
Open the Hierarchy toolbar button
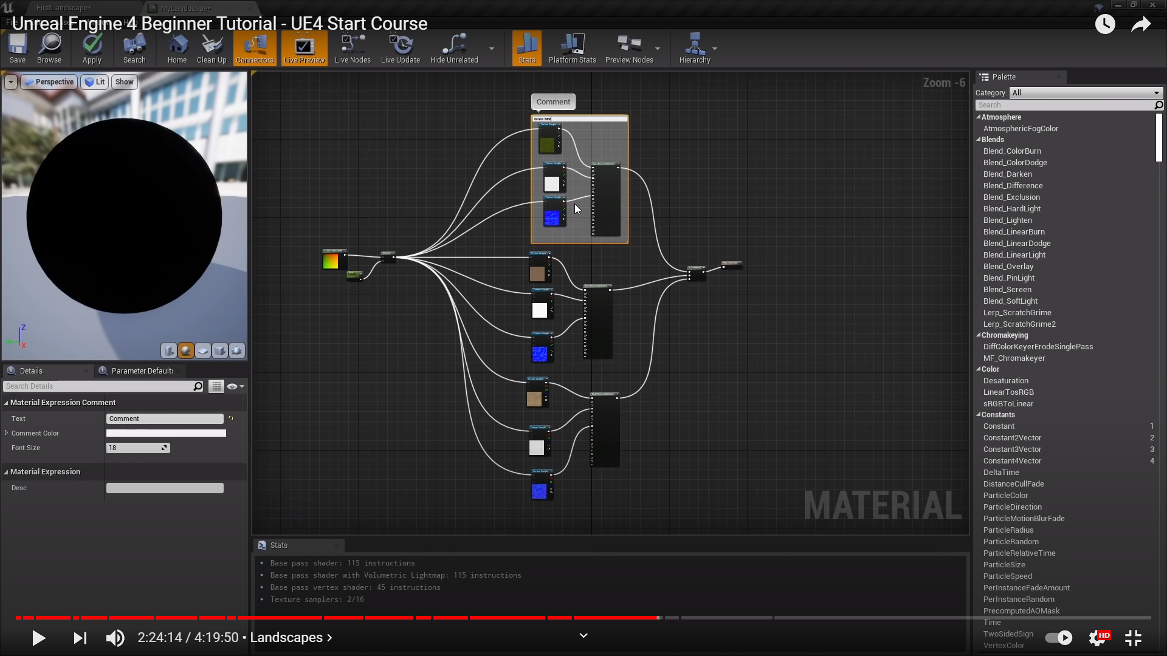click(695, 49)
